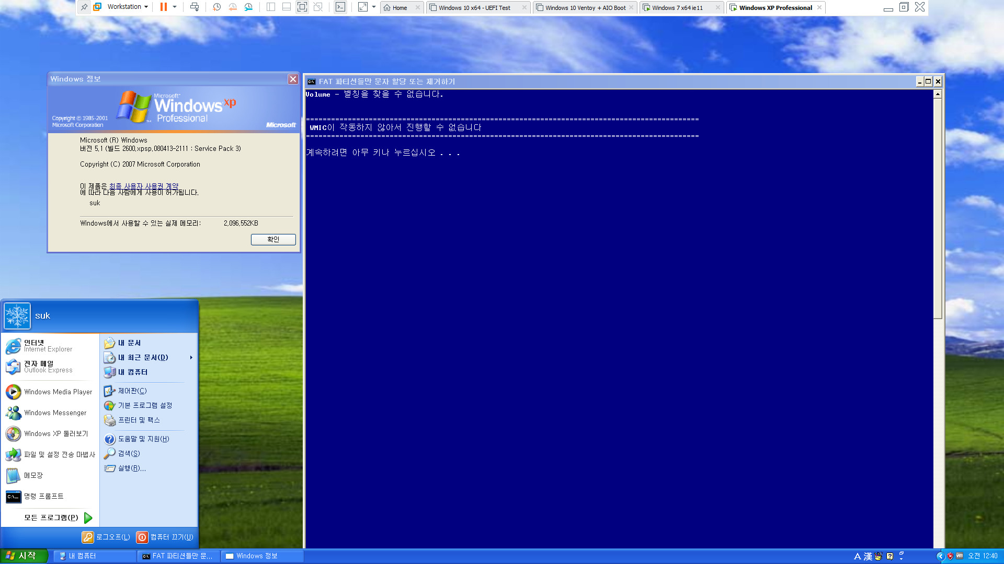Open Windows Messenger
The width and height of the screenshot is (1004, 564).
click(55, 413)
